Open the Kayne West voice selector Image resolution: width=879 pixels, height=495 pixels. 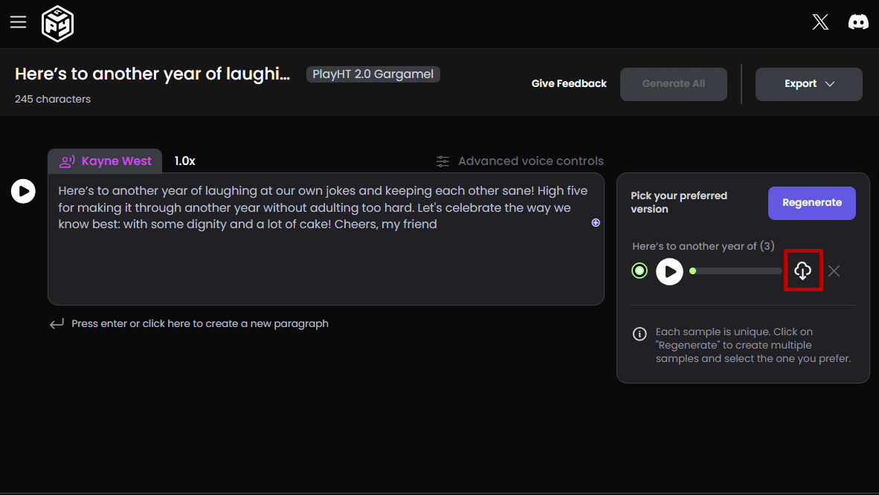tap(106, 161)
